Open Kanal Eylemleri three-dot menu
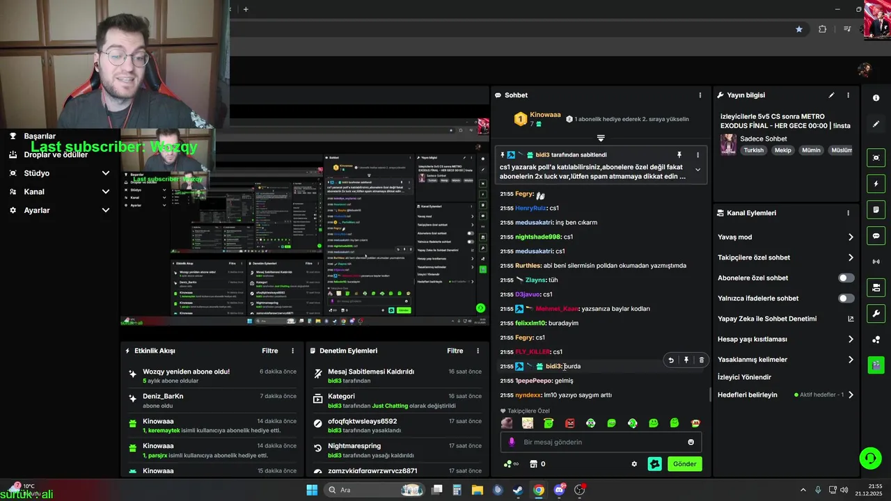The image size is (891, 501). [x=848, y=213]
